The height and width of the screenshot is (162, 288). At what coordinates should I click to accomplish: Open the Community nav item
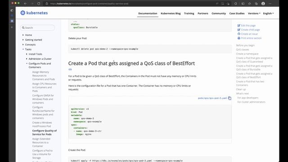pyautogui.click(x=219, y=13)
